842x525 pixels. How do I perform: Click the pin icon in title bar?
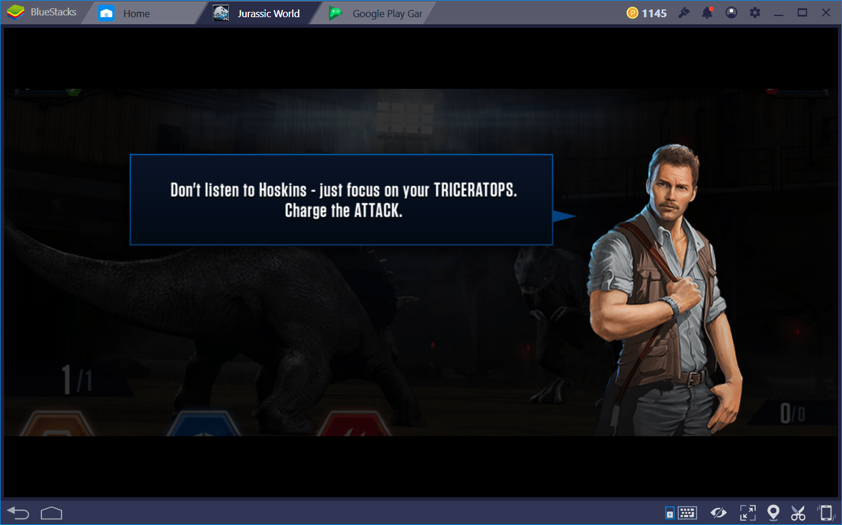coord(684,12)
